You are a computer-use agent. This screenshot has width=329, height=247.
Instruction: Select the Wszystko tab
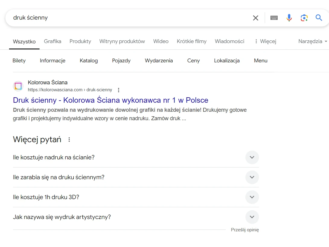click(x=24, y=42)
